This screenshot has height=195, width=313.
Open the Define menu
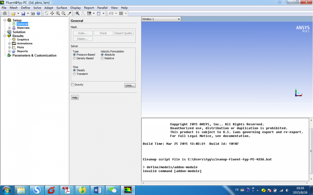(25, 8)
